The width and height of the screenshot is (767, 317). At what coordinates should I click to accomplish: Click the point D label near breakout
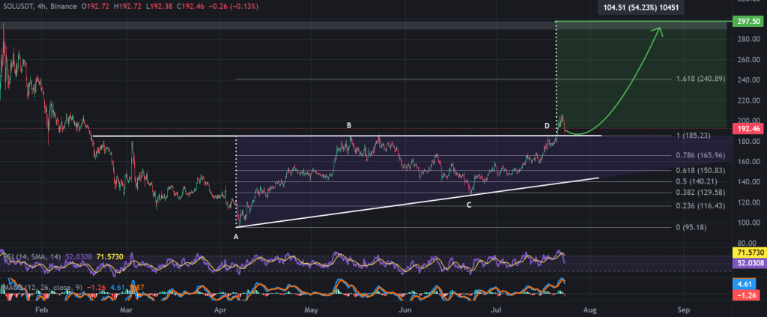click(547, 124)
